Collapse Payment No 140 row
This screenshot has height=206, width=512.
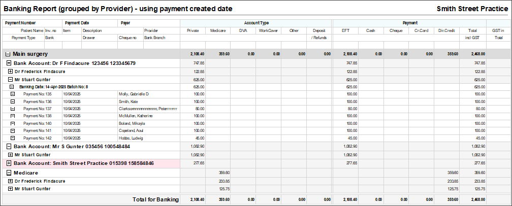point(13,123)
